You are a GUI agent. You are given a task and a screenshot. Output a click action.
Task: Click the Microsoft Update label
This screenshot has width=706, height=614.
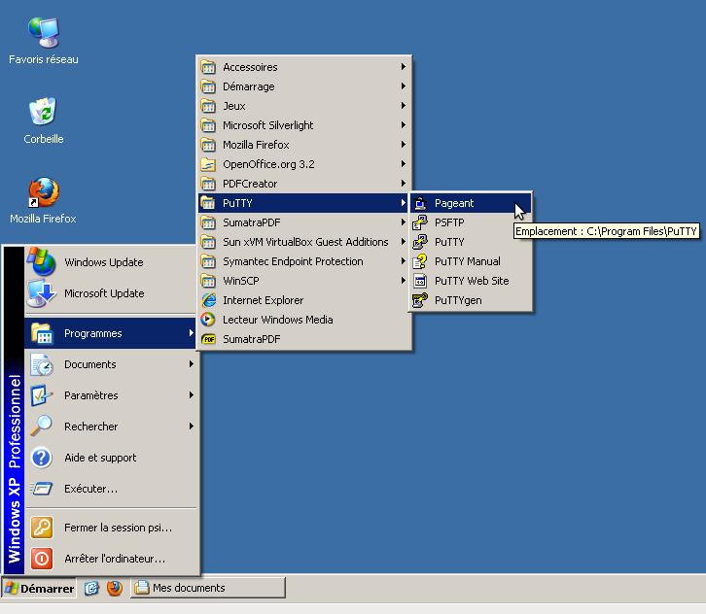click(x=104, y=293)
